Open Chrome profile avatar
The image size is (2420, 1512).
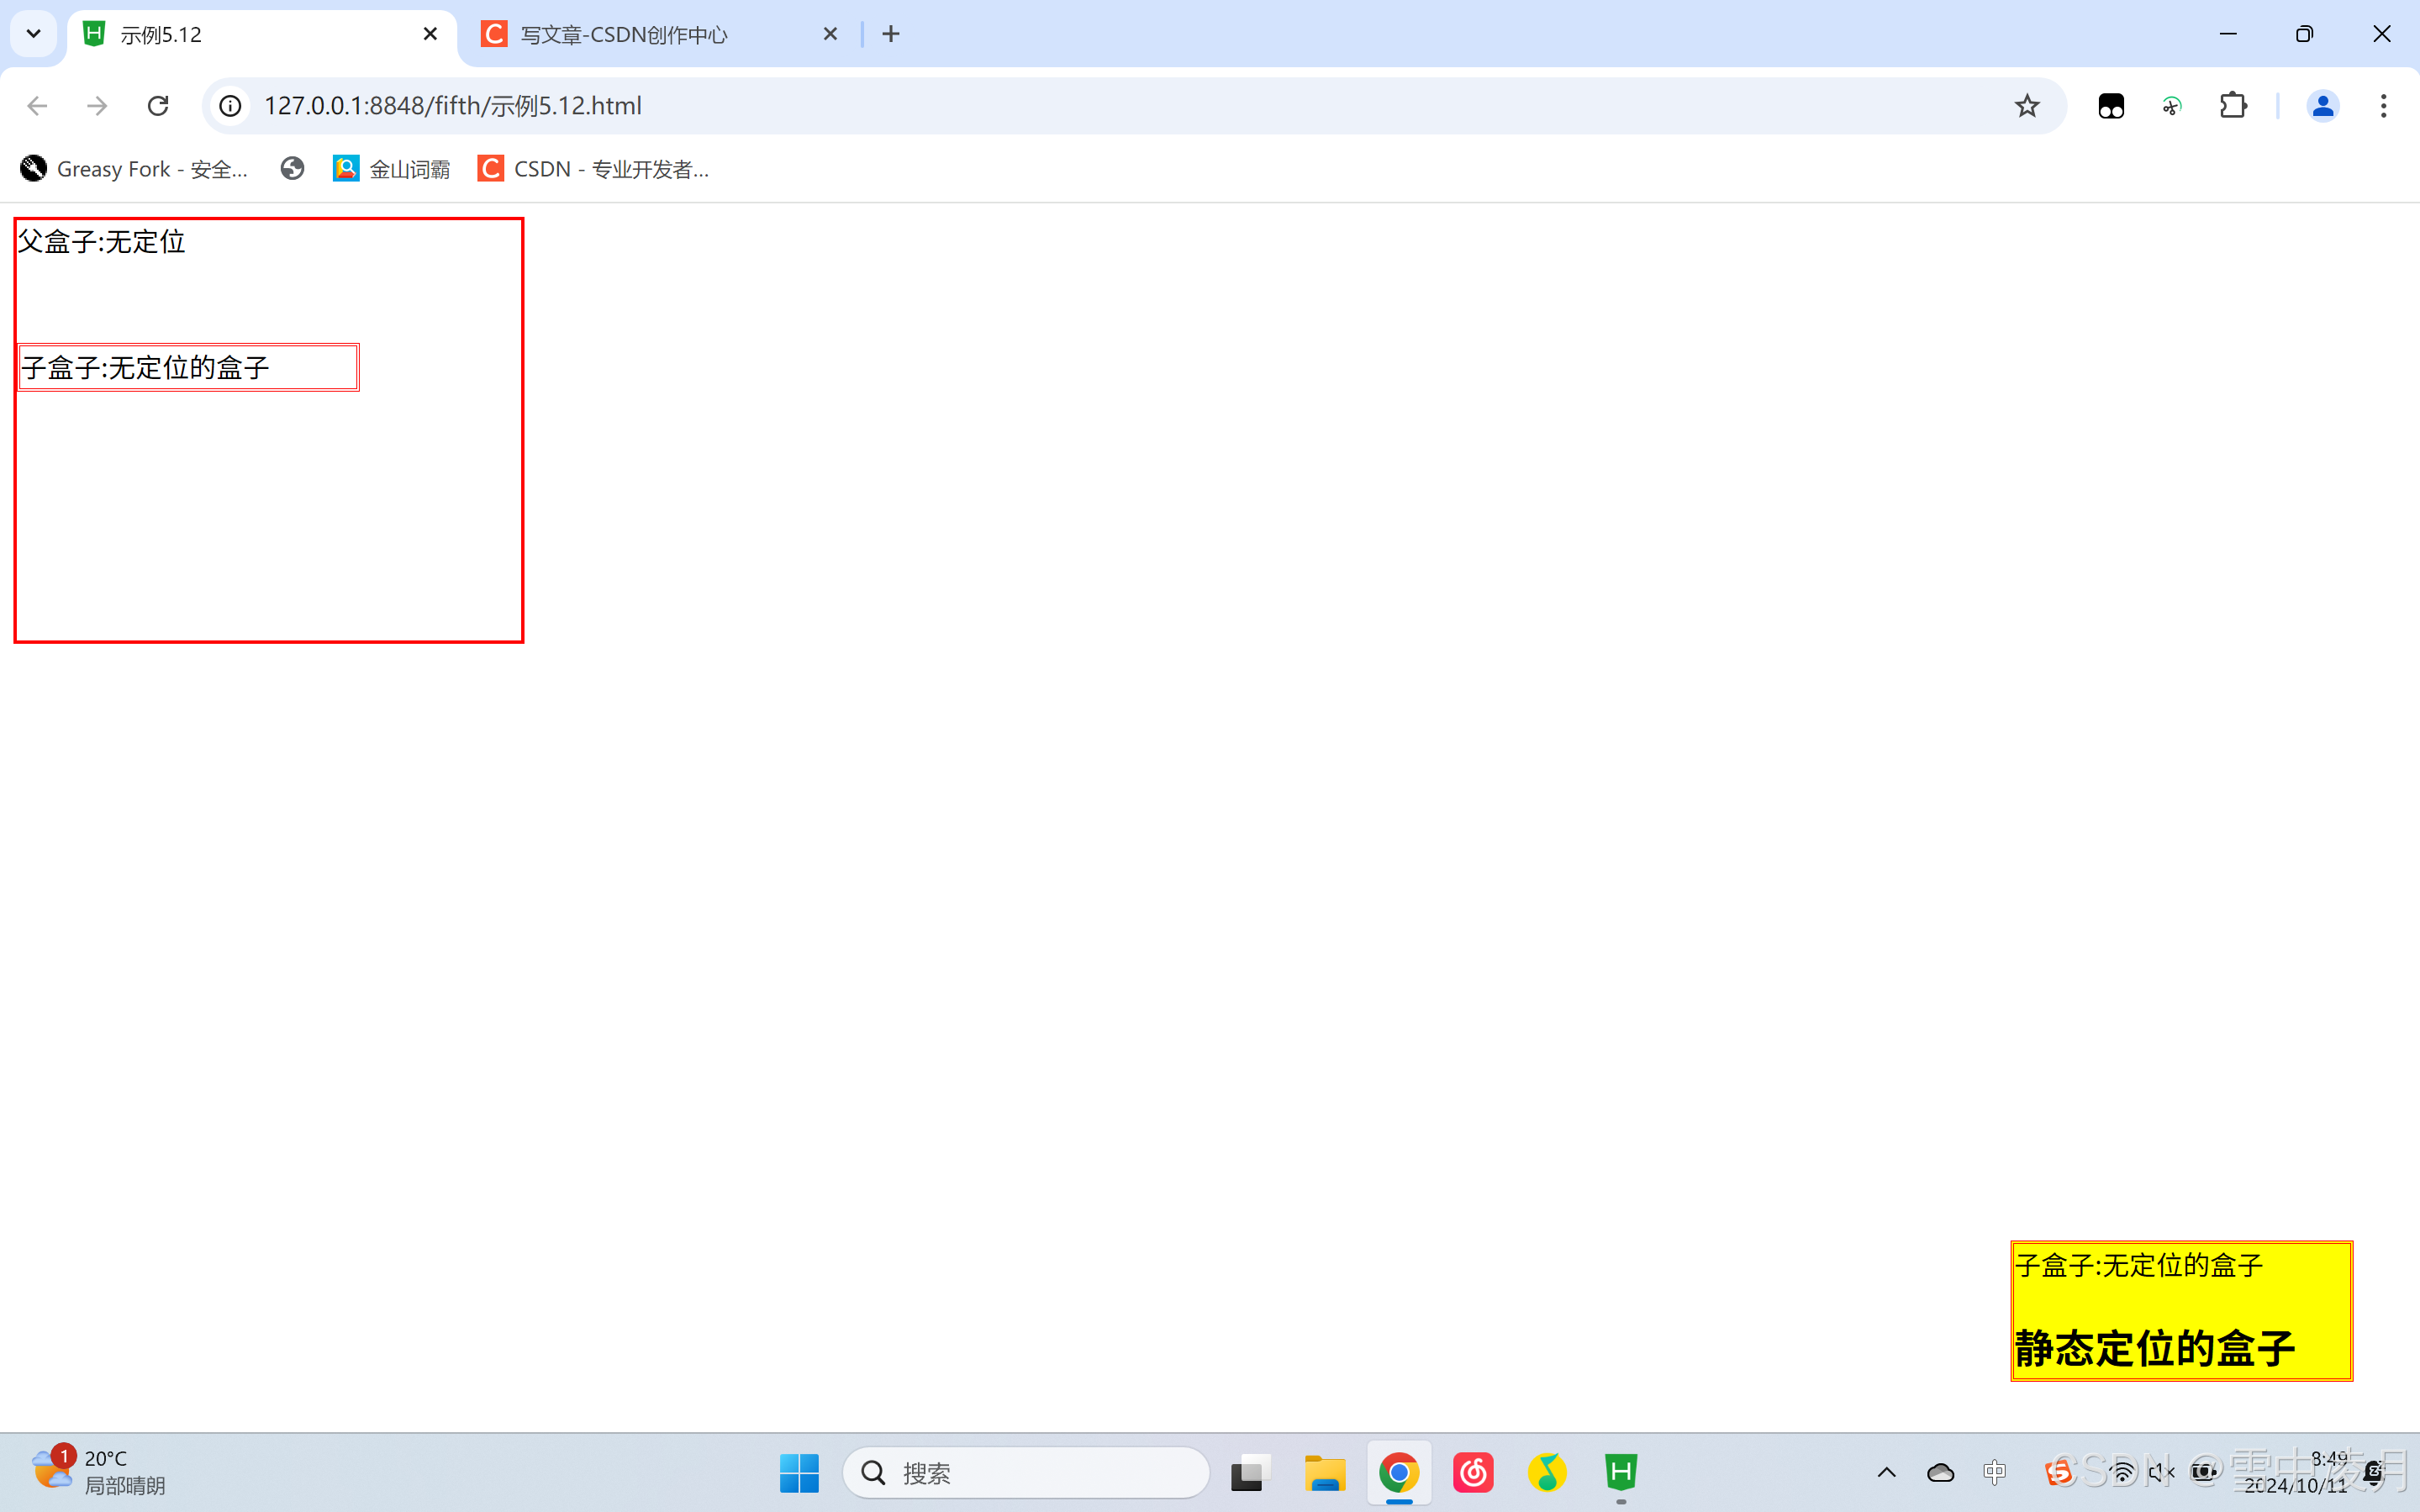click(x=2322, y=106)
